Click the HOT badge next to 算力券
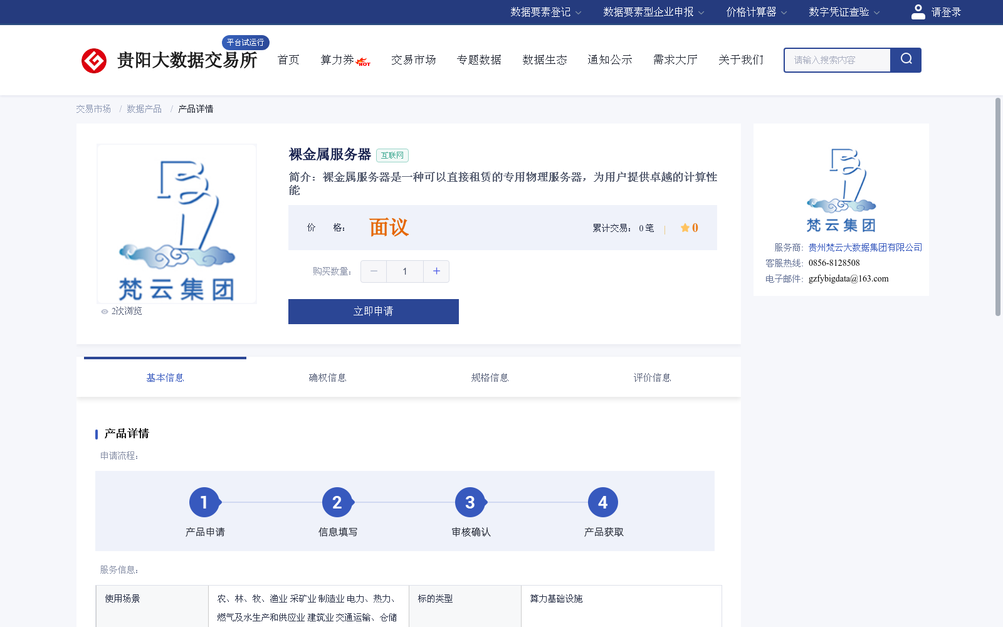The image size is (1003, 627). (364, 62)
